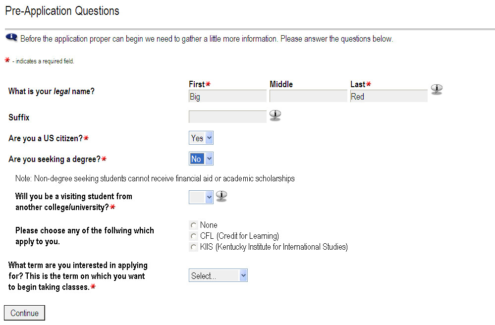Select the None radio button

[193, 225]
